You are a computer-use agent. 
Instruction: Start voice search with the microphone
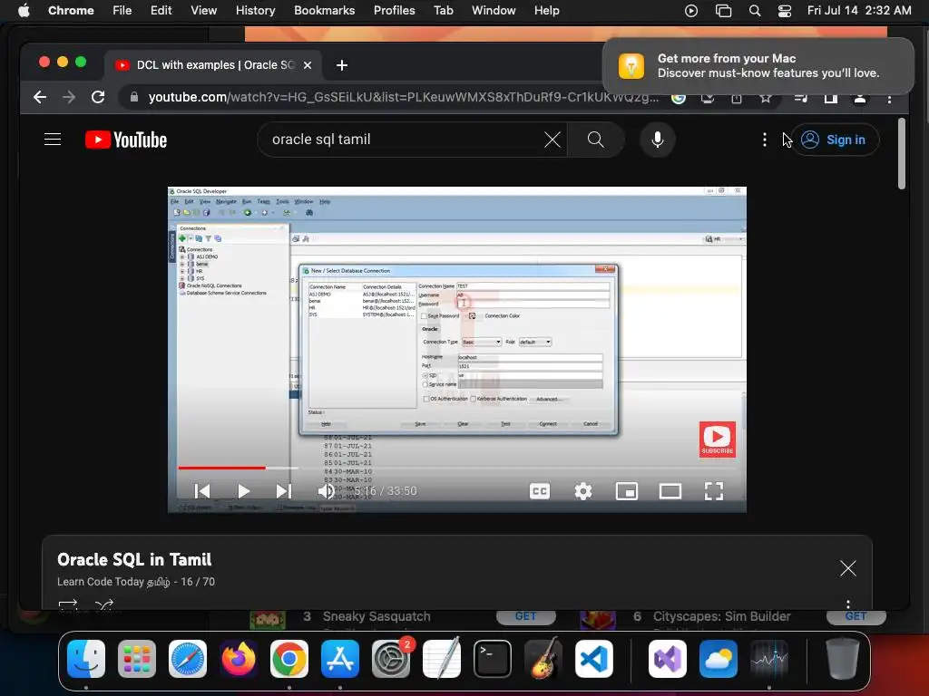tap(657, 140)
